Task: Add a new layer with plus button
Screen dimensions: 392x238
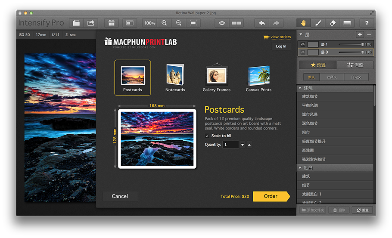Action: pos(360,34)
